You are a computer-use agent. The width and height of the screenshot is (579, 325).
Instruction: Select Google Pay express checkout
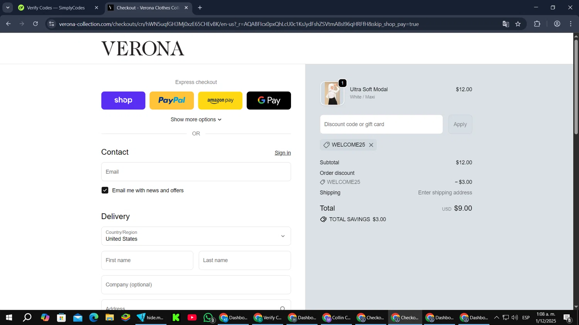(x=269, y=101)
